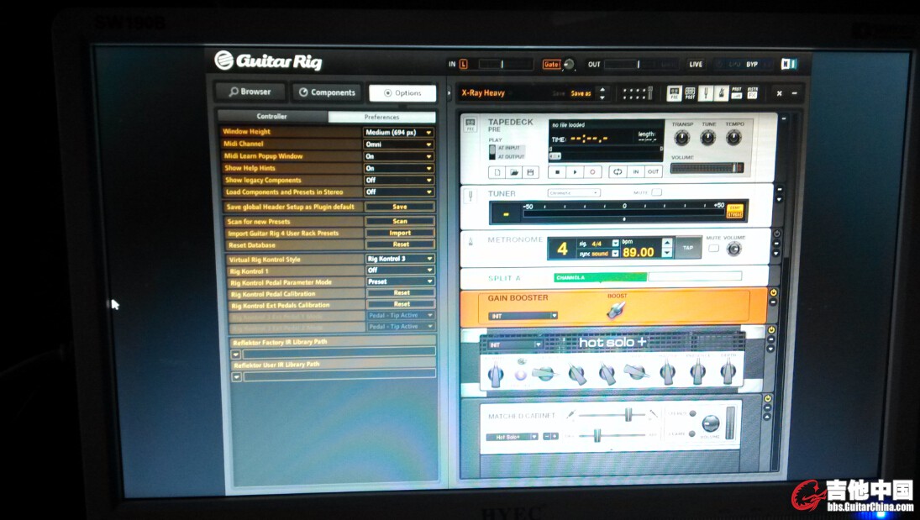Viewport: 920px width, 520px height.
Task: Increase Metronome bpm with up arrow
Action: pos(667,243)
